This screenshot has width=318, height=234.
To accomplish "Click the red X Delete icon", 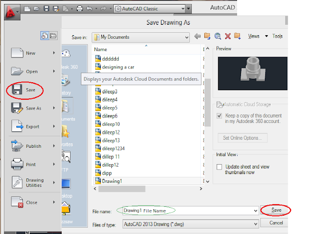I will click(228, 36).
